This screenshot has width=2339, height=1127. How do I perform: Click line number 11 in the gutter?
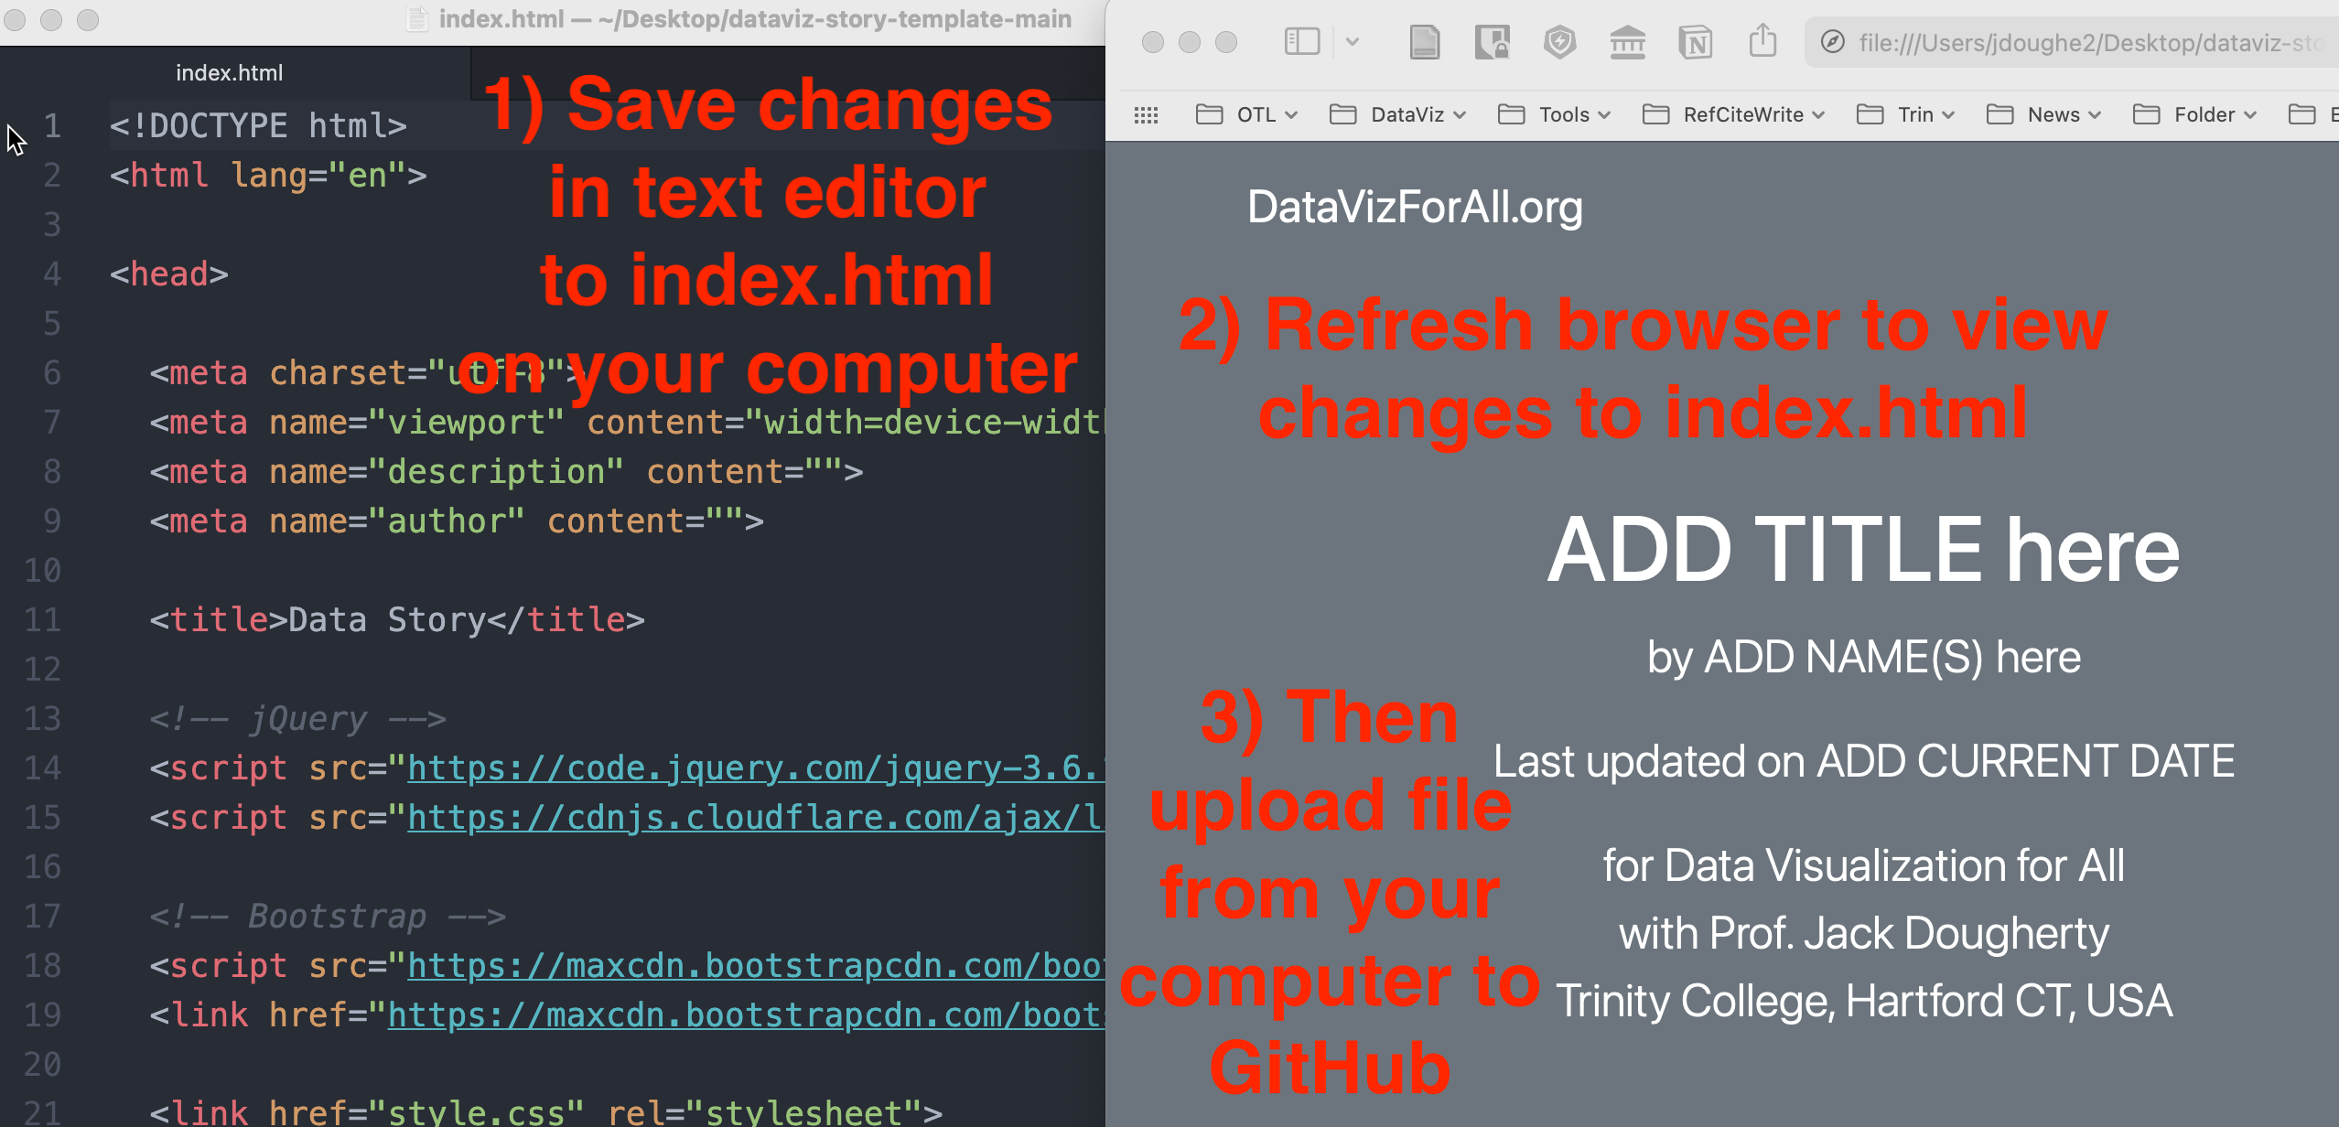42,620
